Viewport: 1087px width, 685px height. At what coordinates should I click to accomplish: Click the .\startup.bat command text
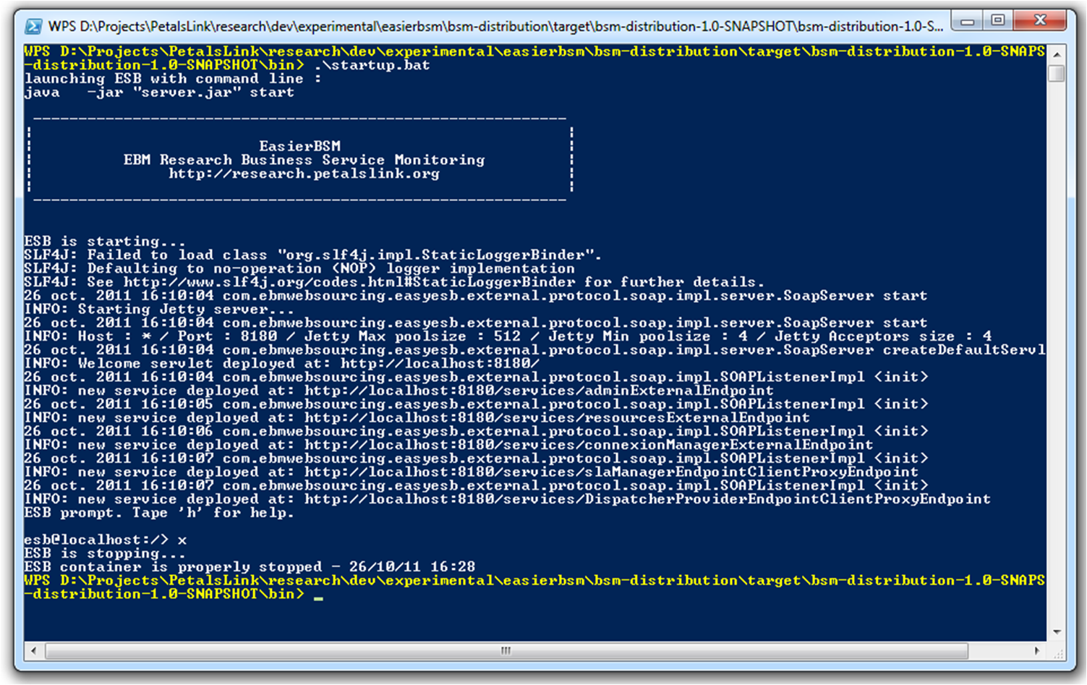(372, 65)
